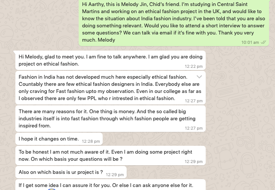Select the 'Hi Melody, glad to meet you' message
Image resolution: width=275 pixels, height=190 pixels.
click(x=111, y=60)
